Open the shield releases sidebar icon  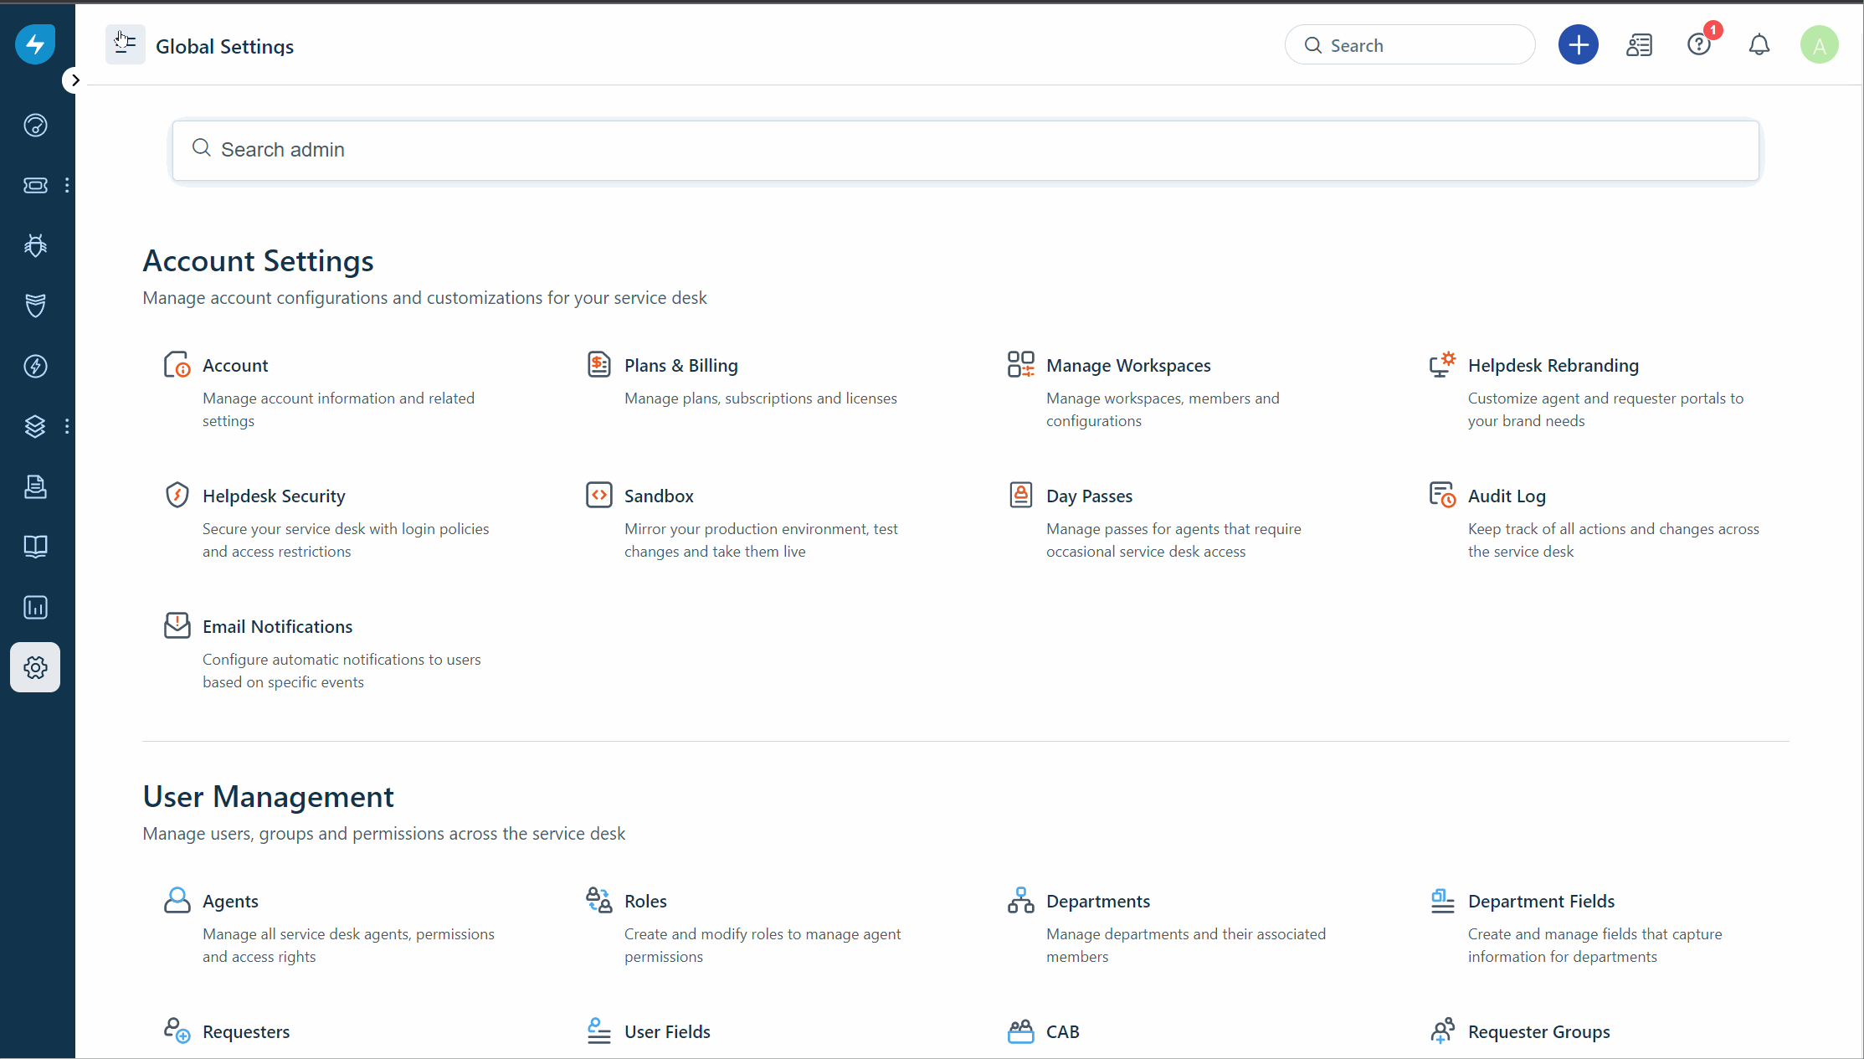[x=35, y=306]
